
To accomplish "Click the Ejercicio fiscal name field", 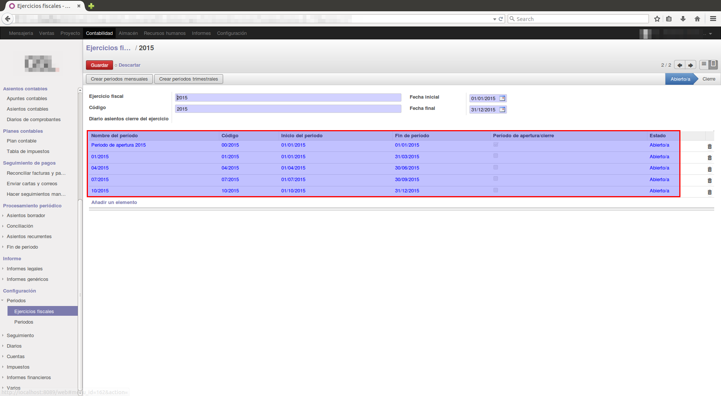I will point(288,97).
